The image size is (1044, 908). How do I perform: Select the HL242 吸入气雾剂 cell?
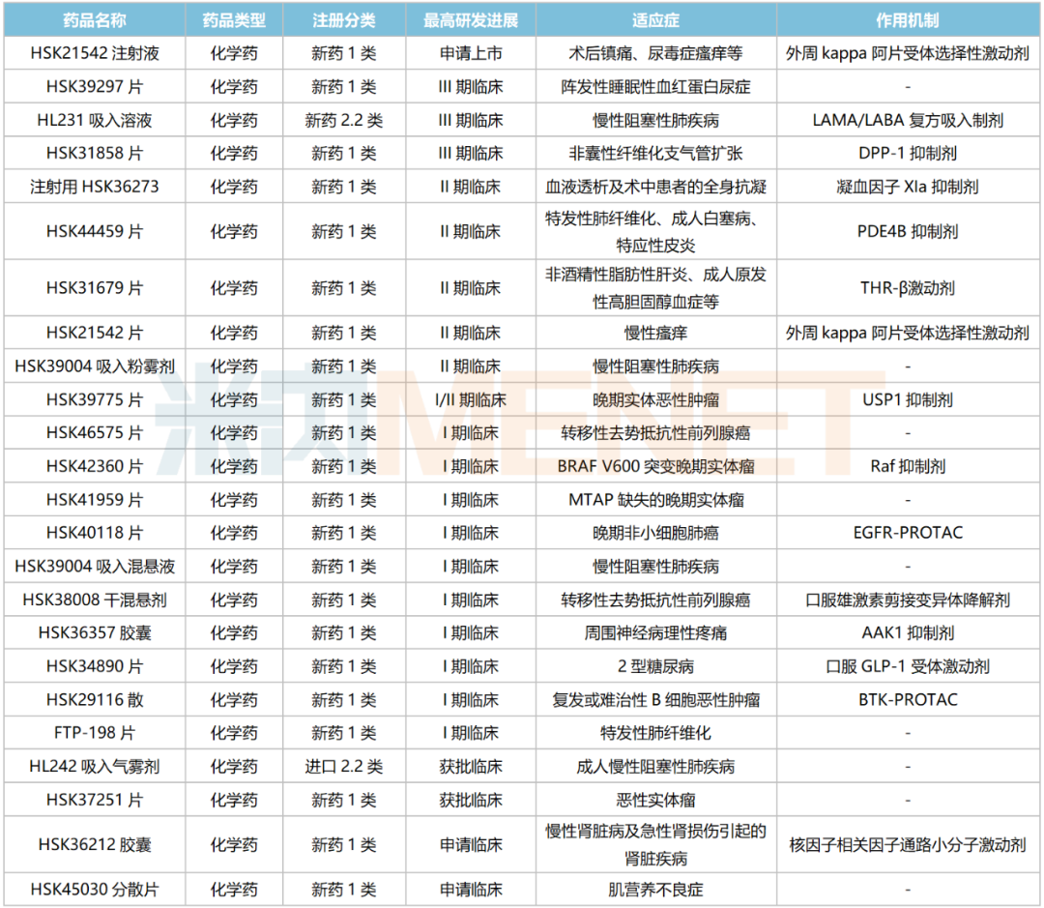(95, 766)
